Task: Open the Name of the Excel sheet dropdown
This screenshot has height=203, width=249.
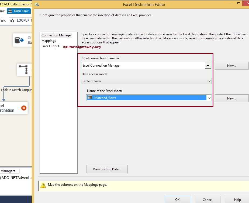Action: 209,98
